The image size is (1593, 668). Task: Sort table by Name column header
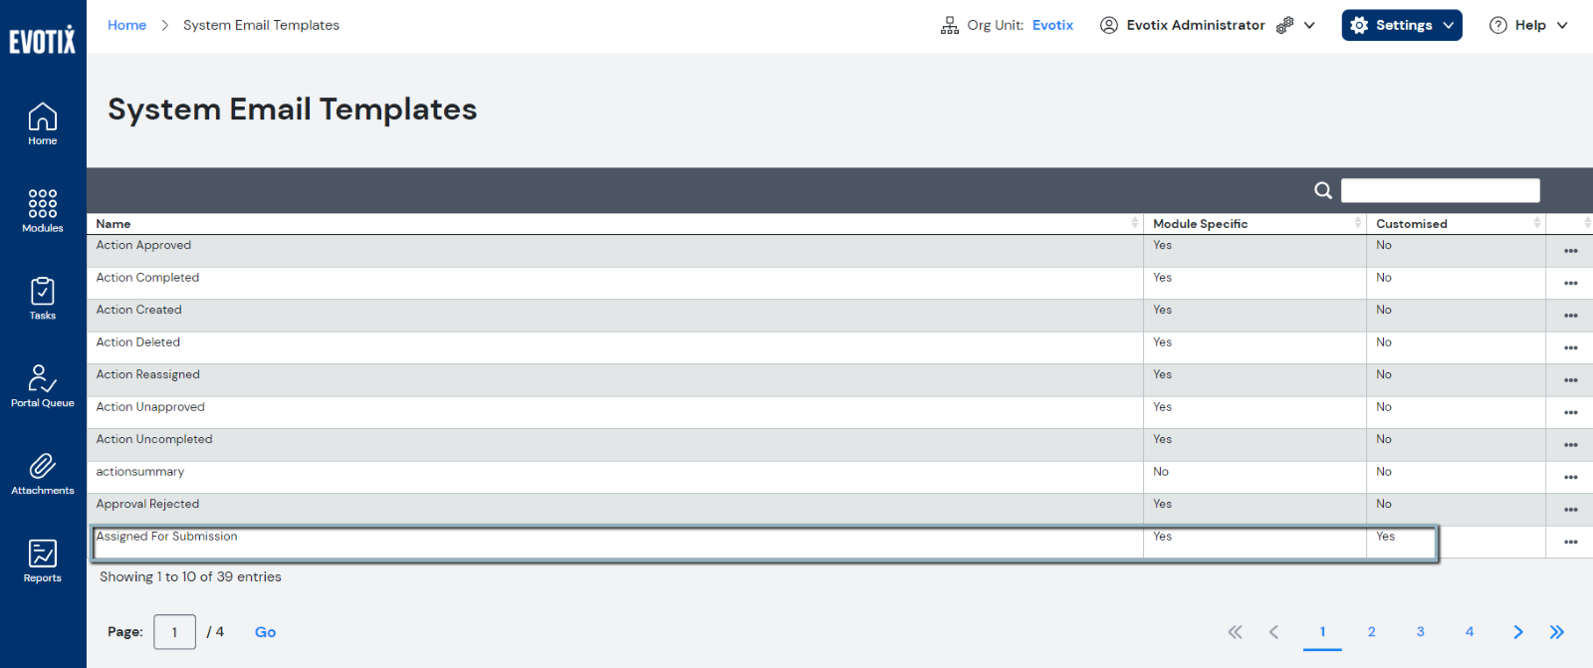click(114, 224)
